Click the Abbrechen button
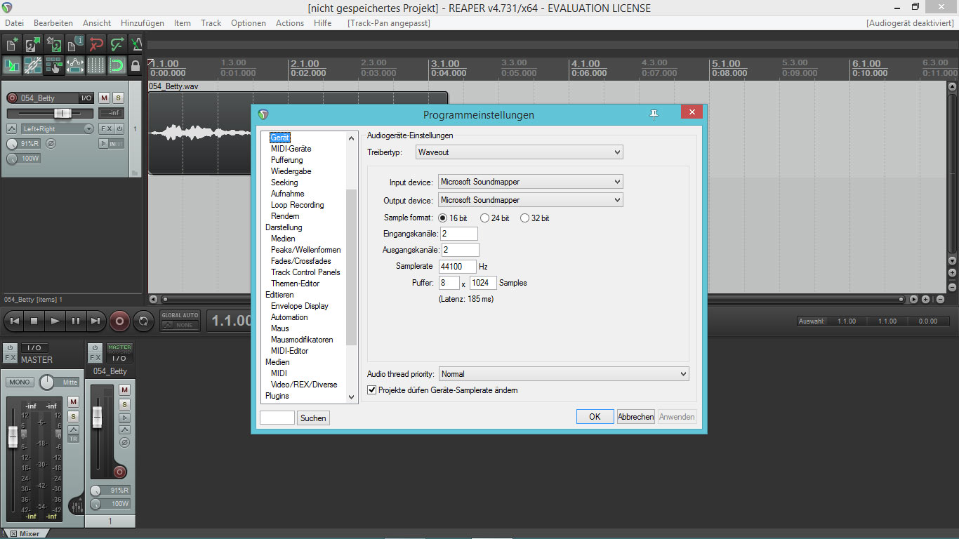 [636, 417]
